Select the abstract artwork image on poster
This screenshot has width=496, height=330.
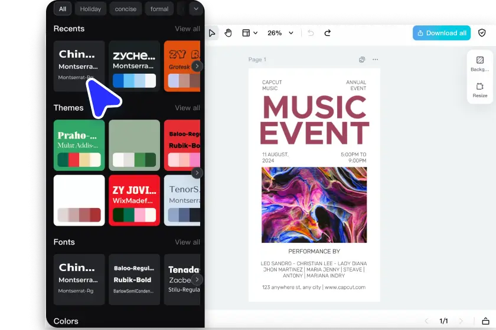[x=314, y=205]
